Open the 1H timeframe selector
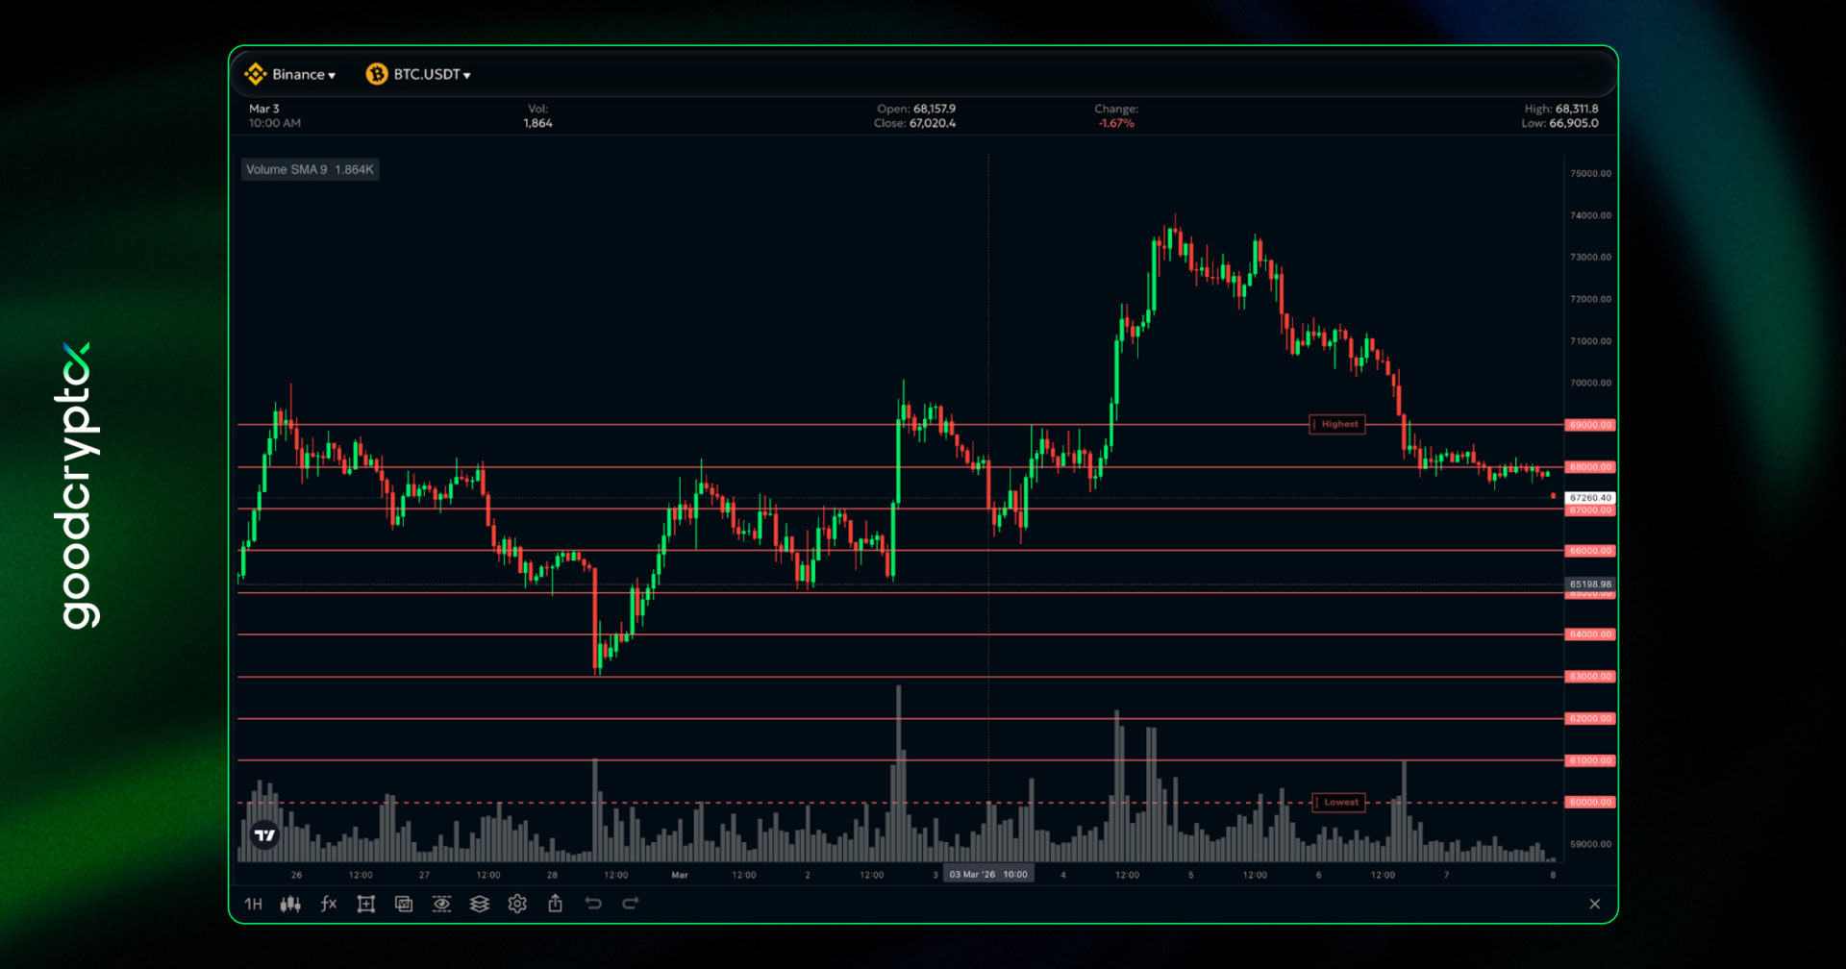Screen dimensions: 1846x969 coord(254,904)
